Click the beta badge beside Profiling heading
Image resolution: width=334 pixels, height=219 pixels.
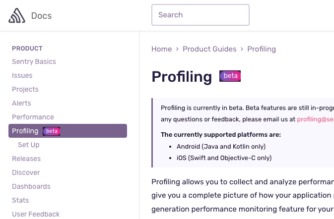[230, 76]
